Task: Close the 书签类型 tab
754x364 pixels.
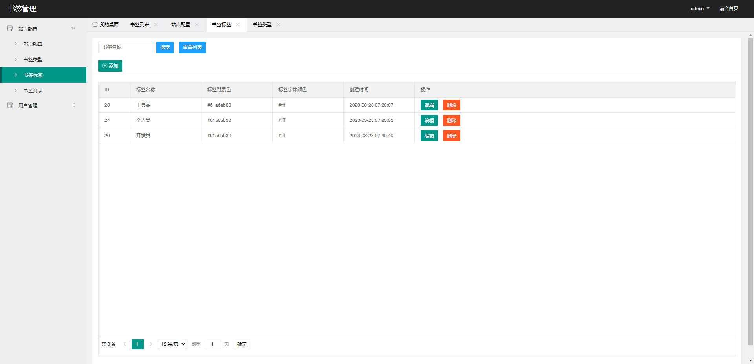Action: pyautogui.click(x=278, y=25)
